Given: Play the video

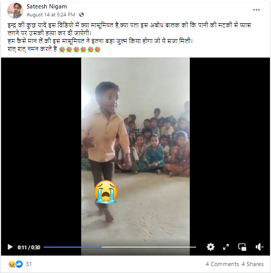Looking at the screenshot, I should click(10, 247).
